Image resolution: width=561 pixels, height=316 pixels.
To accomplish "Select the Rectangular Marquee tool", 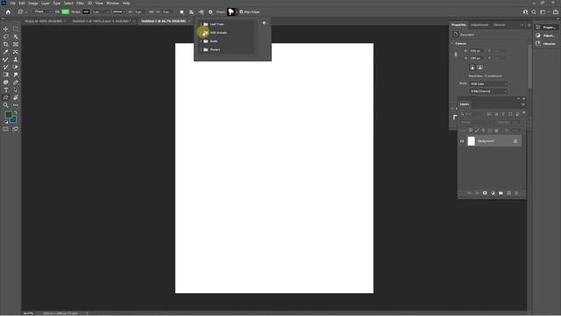I will 16,29.
